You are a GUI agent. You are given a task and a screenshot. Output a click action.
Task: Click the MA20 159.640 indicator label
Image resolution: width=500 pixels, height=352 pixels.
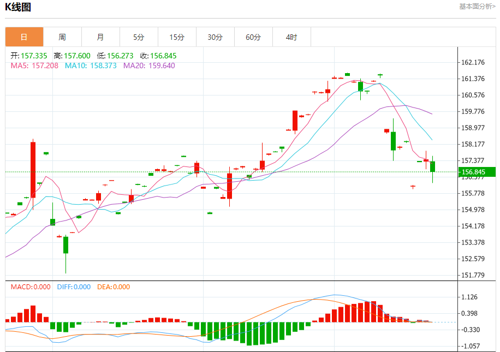tap(149, 65)
